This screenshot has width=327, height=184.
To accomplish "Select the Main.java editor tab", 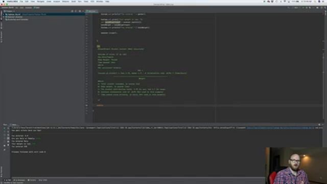I will point(92,11).
